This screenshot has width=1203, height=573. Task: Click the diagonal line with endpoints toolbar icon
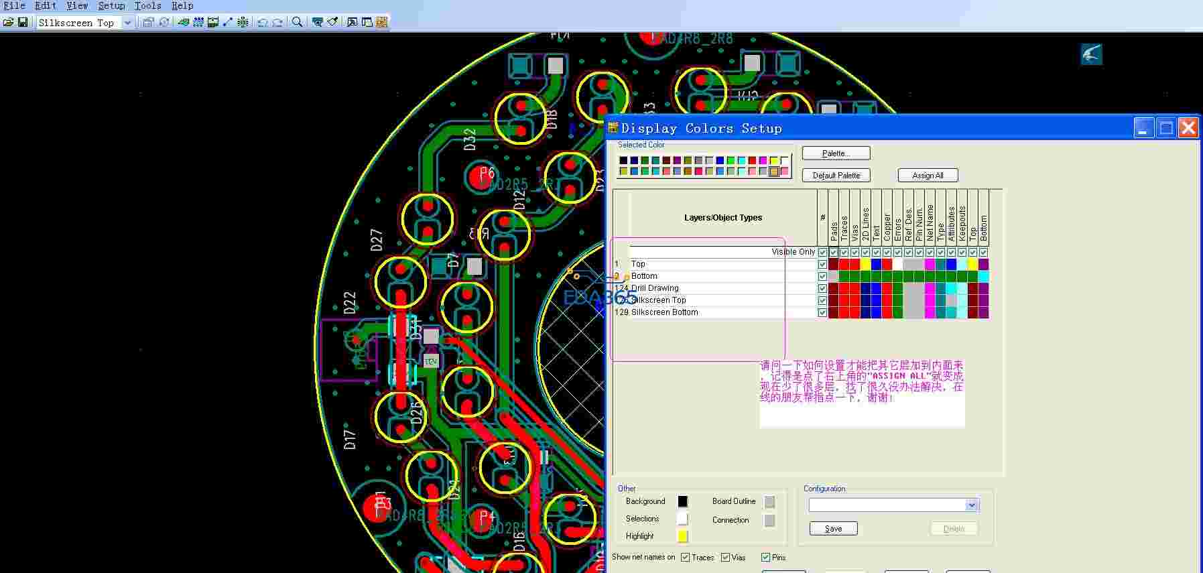228,22
